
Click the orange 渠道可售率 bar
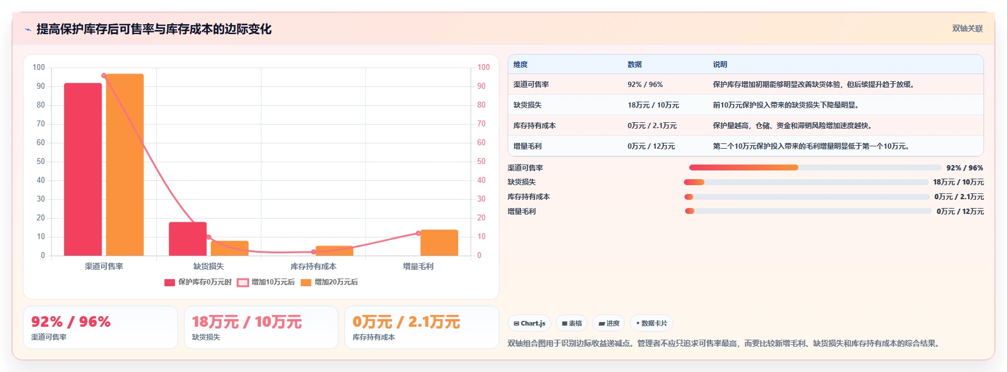(x=125, y=165)
